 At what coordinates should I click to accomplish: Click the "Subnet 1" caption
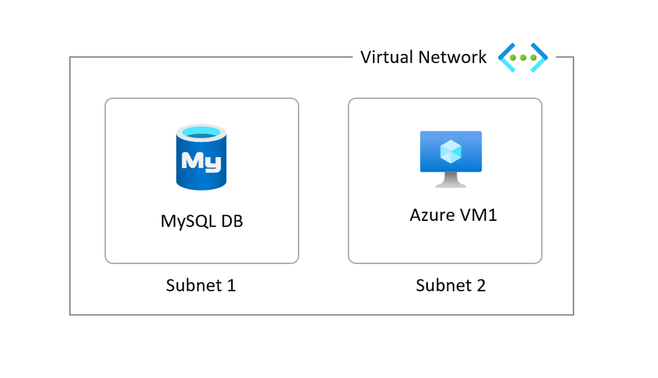coord(201,285)
